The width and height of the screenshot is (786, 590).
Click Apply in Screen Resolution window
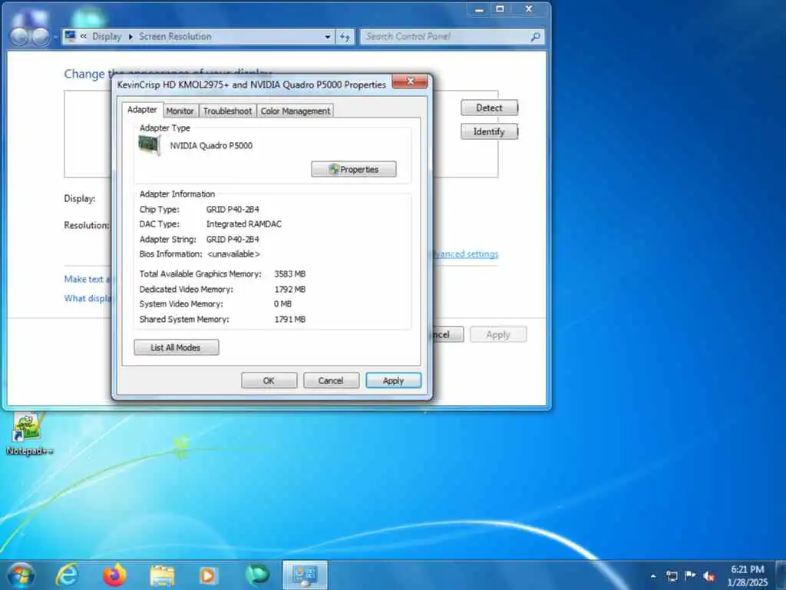pos(497,334)
